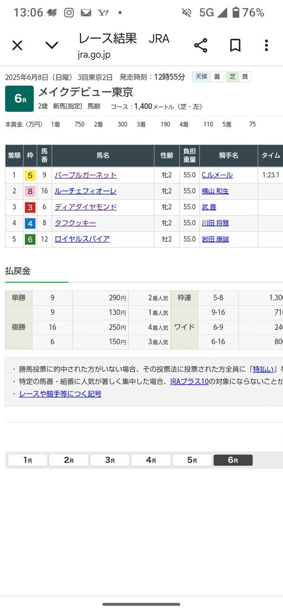Open jockey 武 豊 link

pyautogui.click(x=209, y=207)
